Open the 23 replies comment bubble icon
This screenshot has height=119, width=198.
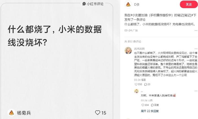(x=145, y=84)
